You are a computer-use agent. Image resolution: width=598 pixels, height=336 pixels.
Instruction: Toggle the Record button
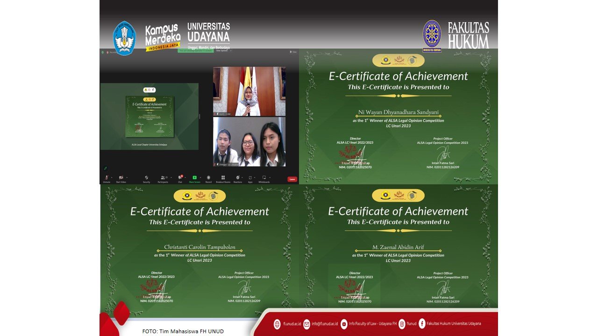208,178
